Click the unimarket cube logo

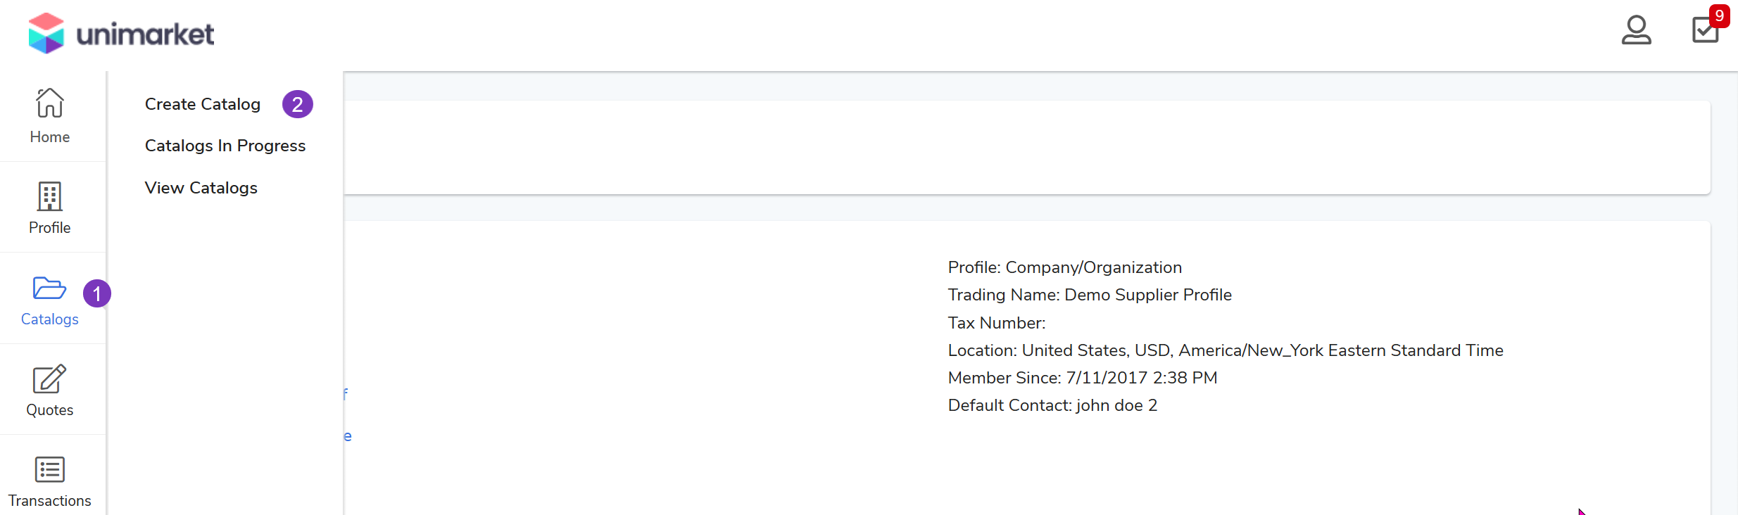click(x=46, y=33)
